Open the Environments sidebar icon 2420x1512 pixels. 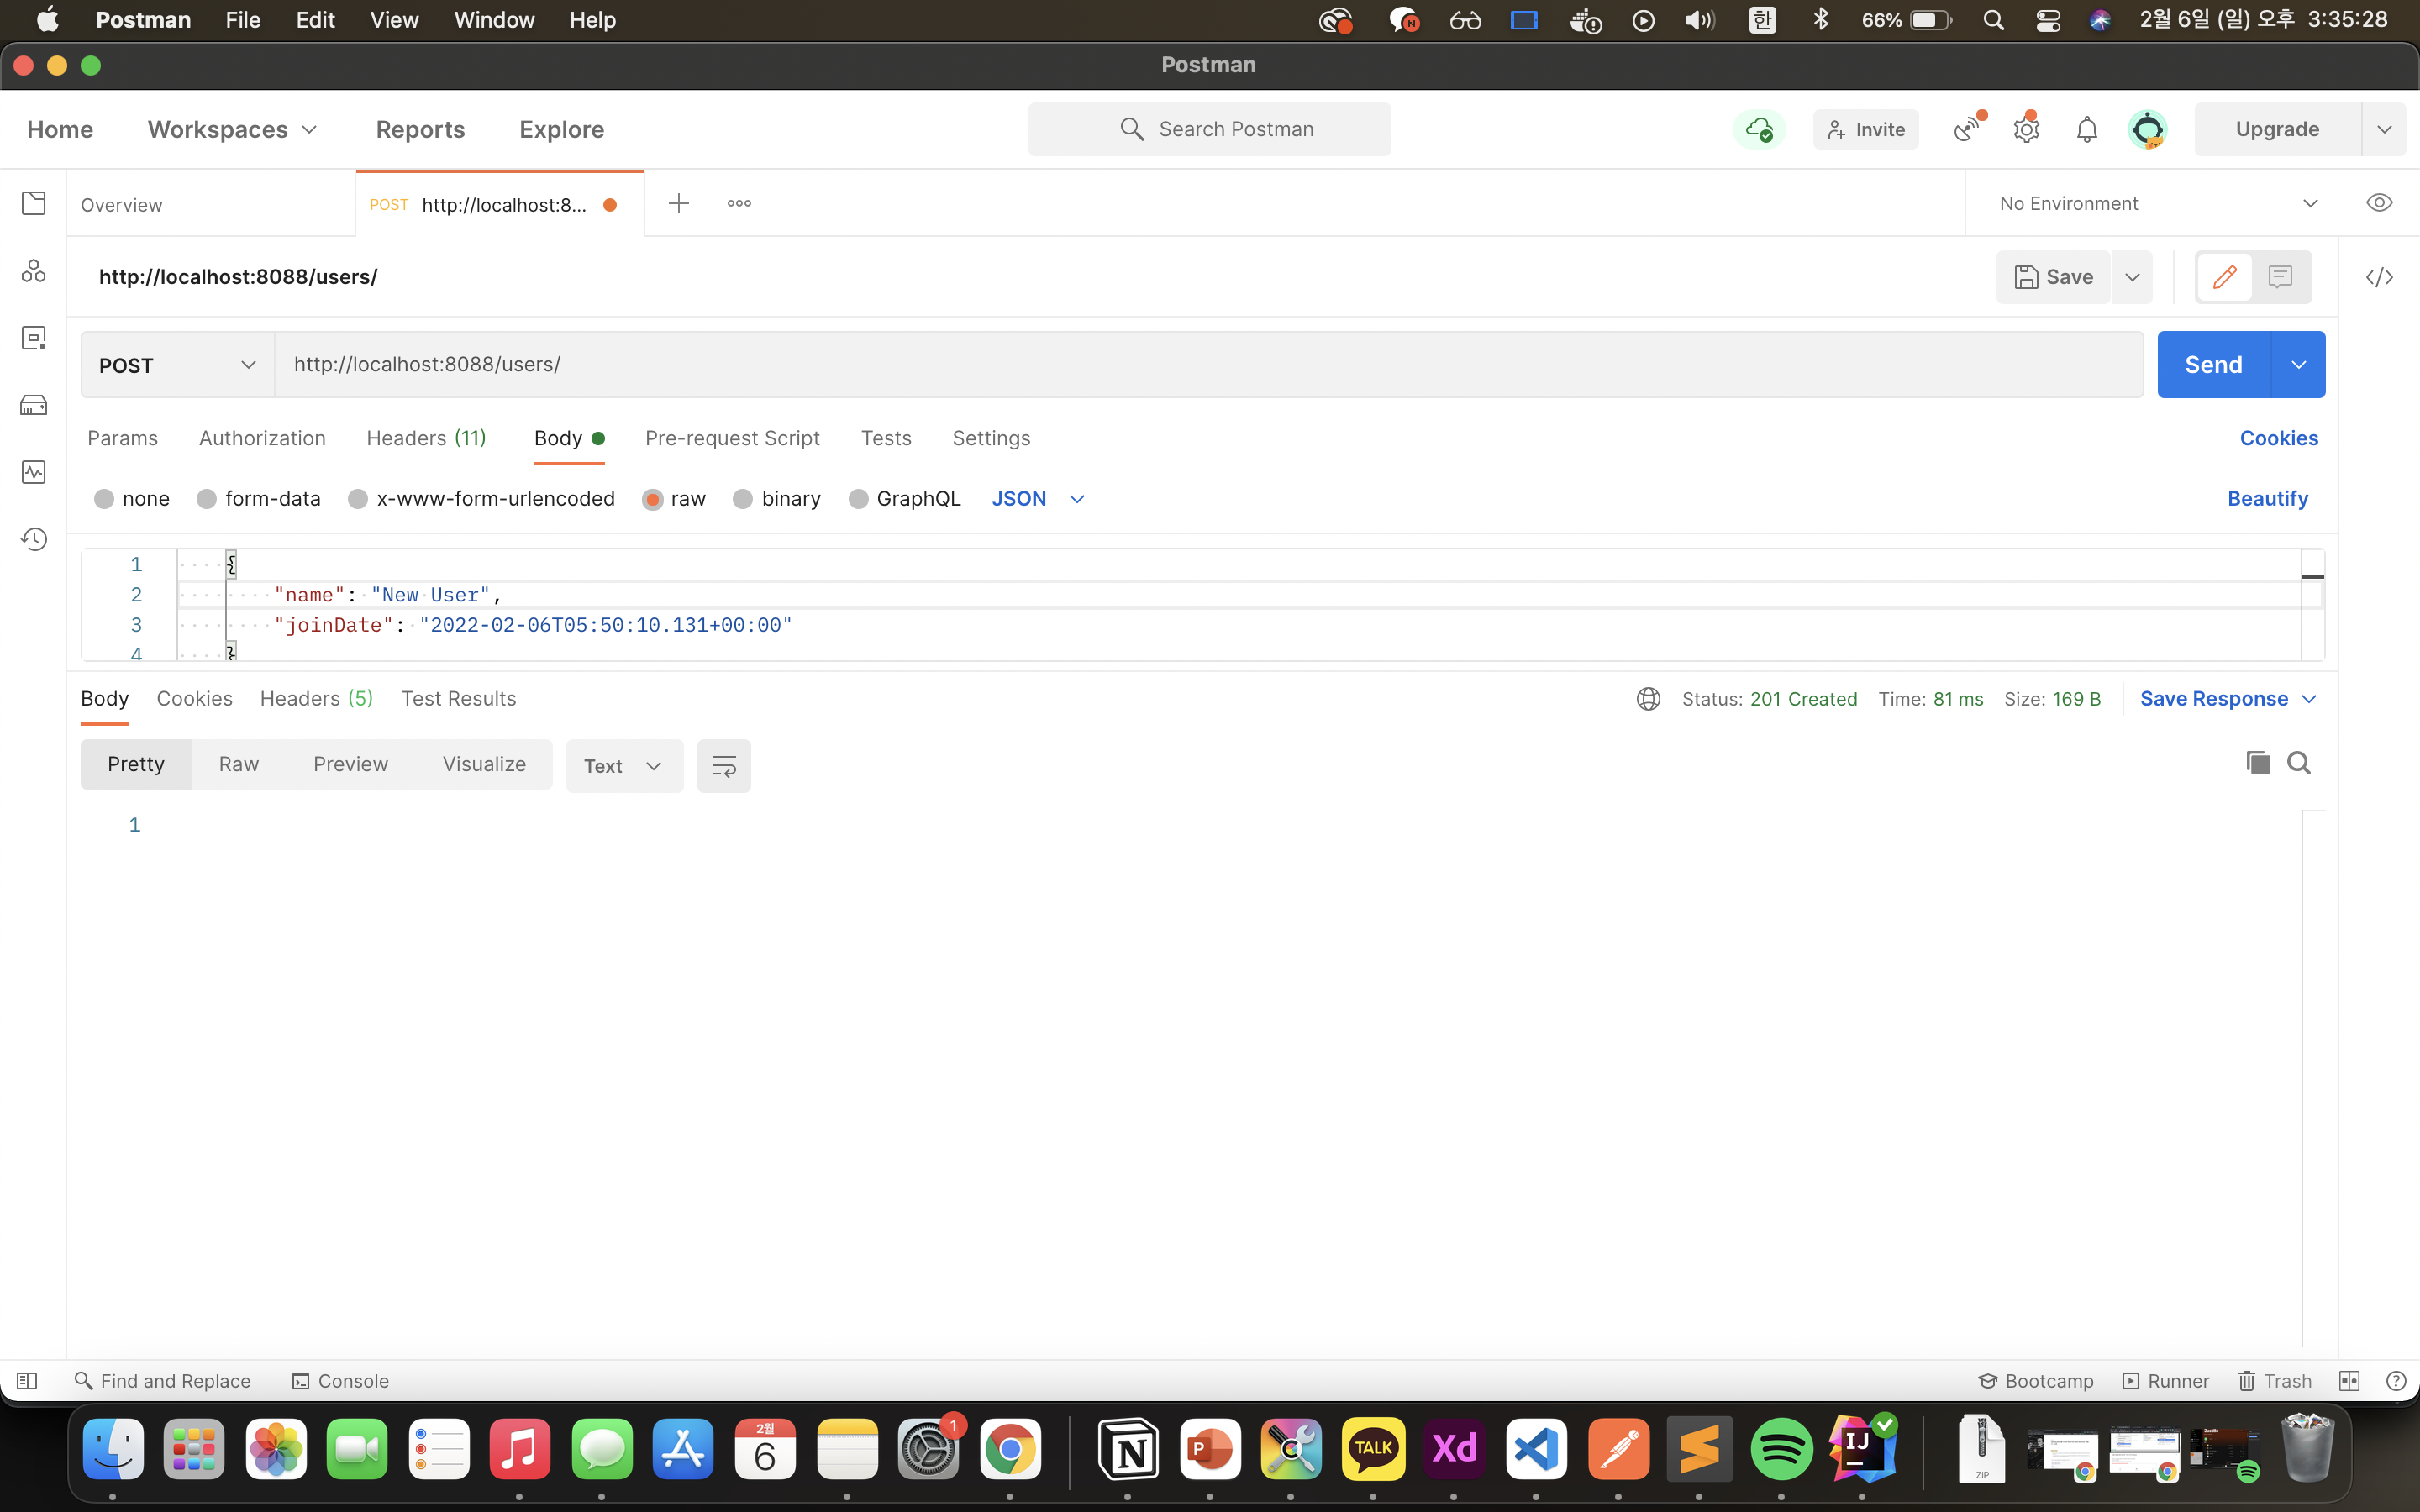pyautogui.click(x=34, y=338)
